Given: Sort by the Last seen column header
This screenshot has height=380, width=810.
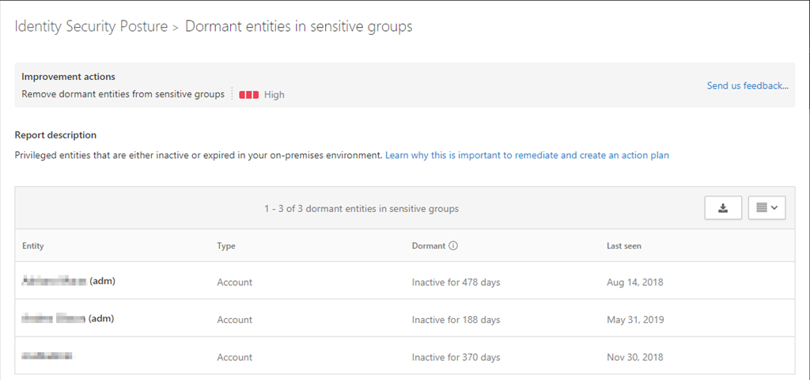Looking at the screenshot, I should [x=623, y=246].
